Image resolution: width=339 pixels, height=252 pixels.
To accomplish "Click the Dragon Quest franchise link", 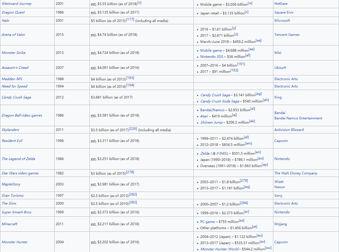I will click(x=13, y=12).
